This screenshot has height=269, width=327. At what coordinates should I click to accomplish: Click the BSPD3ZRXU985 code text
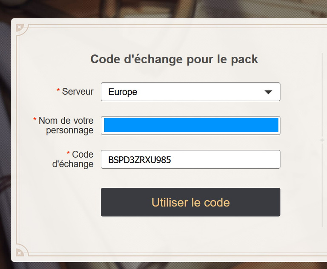[x=140, y=160]
